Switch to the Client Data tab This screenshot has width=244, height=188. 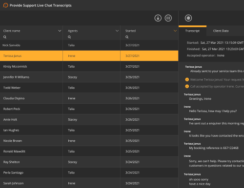click(x=221, y=31)
